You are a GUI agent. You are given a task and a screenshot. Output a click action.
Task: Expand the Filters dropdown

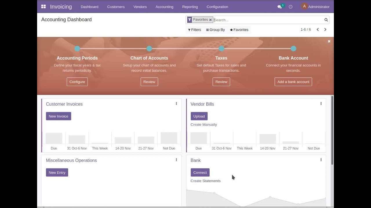click(194, 30)
